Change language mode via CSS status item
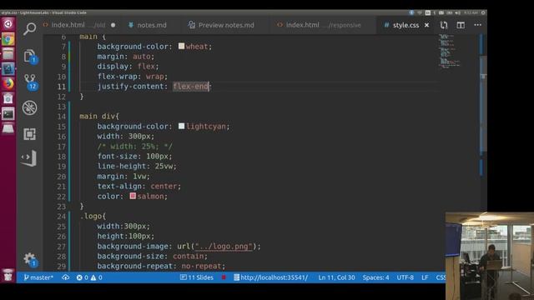Viewport: 534px width, 300px height. pyautogui.click(x=441, y=277)
